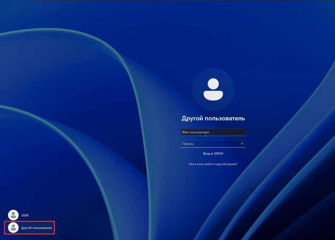This screenshot has height=240, width=335.
Task: Click the Имя пользователя input field
Action: pos(213,132)
